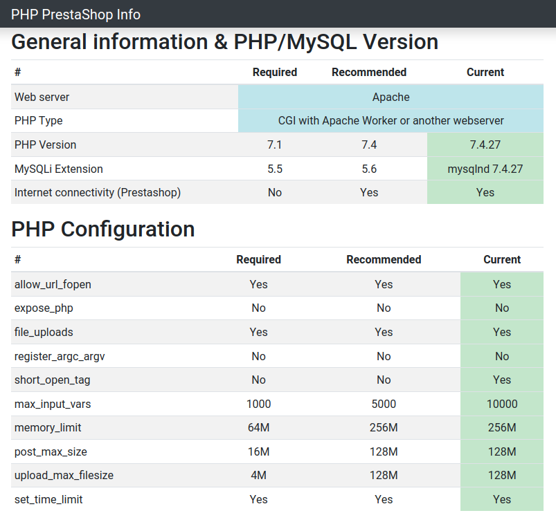Click Required header in PHP Configuration table

[x=258, y=259]
